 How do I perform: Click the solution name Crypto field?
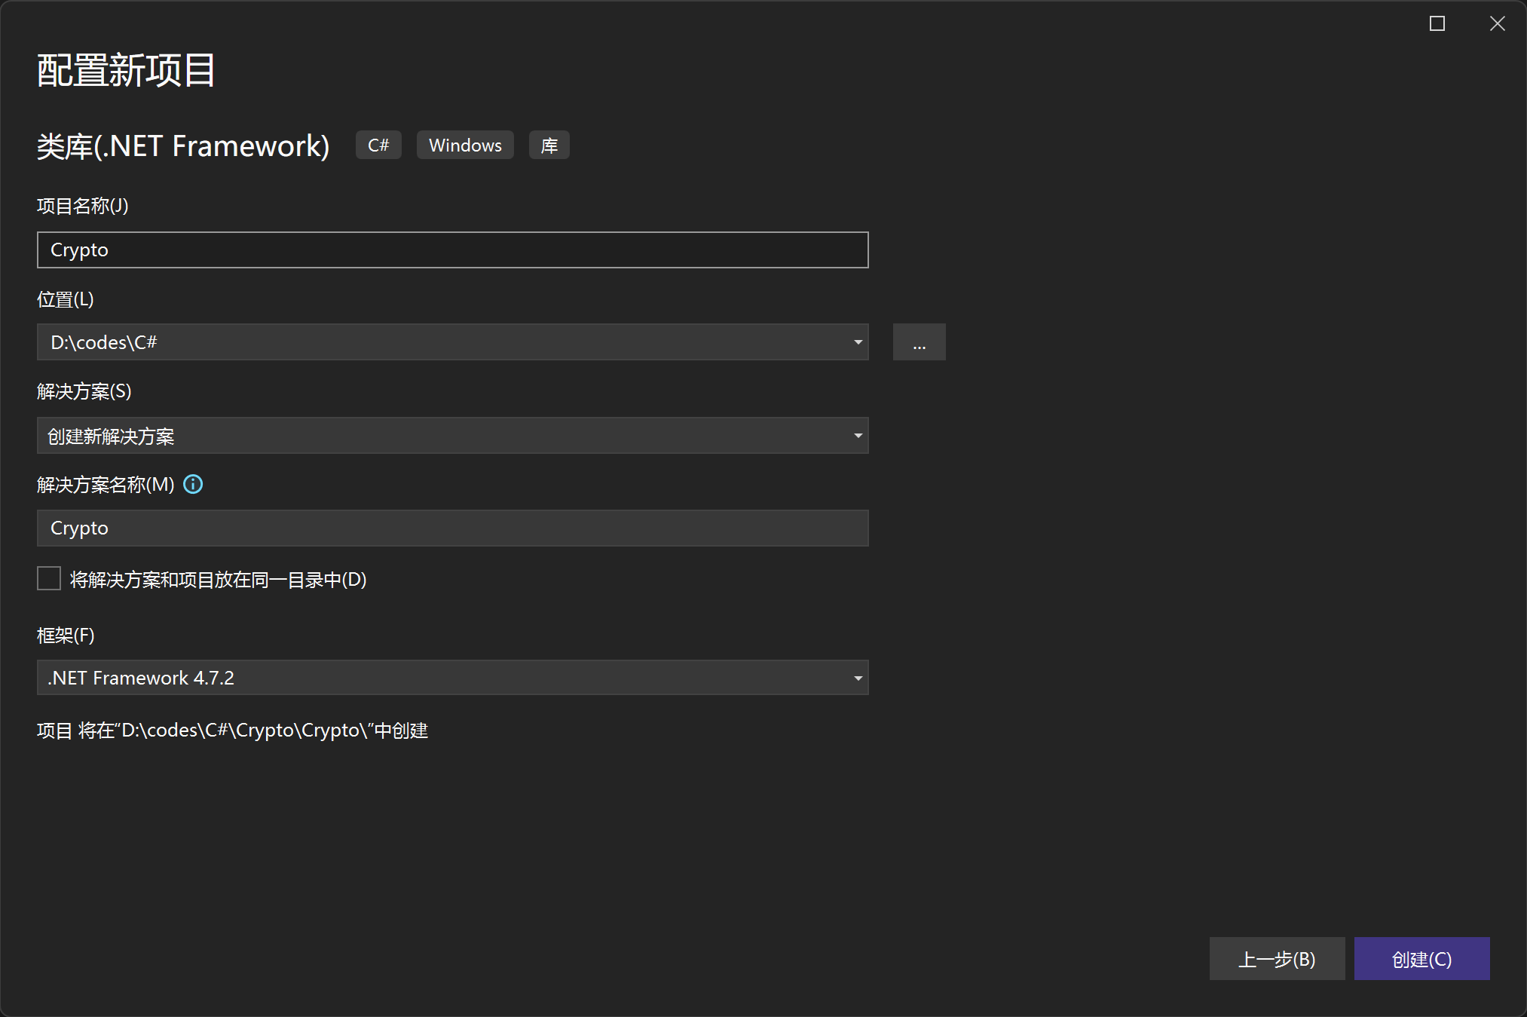pyautogui.click(x=452, y=528)
